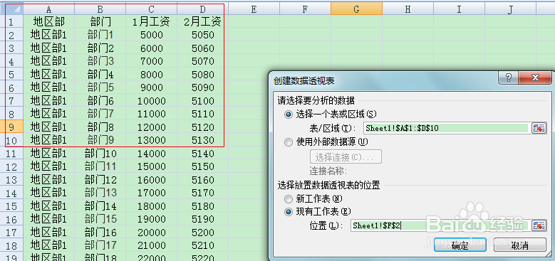Click 地区部1 cell in row 3
555x261 pixels.
coord(49,48)
